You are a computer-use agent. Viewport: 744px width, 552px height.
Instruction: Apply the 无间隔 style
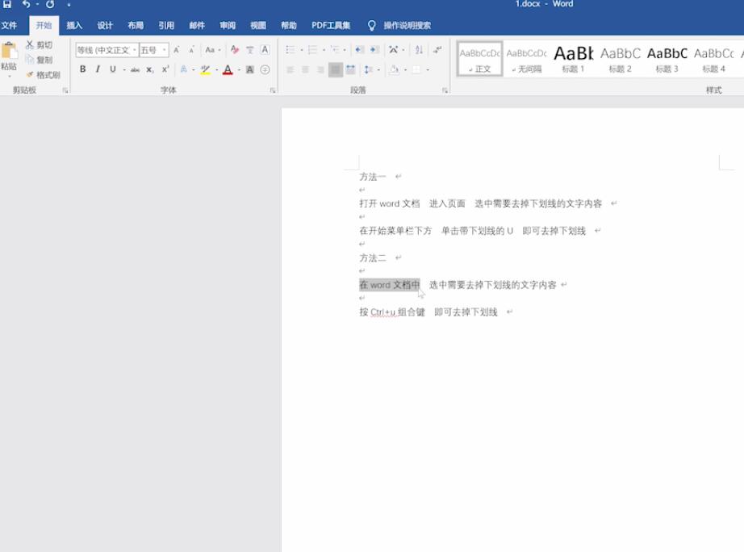point(527,59)
